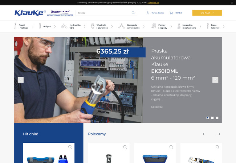
Task: Open Praski i matryce menu
Action: click(x=24, y=26)
